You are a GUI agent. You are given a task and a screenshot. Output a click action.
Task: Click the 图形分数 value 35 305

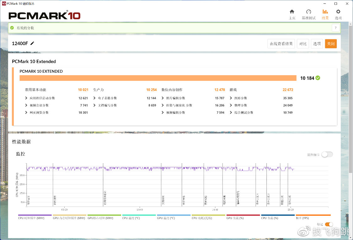pos(288,98)
